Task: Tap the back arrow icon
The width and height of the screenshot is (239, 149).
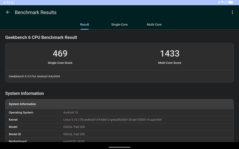Action: point(8,12)
